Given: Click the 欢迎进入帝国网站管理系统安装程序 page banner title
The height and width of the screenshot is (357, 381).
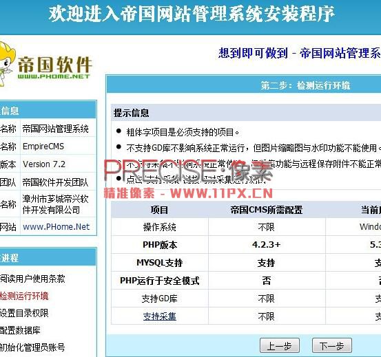Looking at the screenshot, I should click(x=192, y=14).
